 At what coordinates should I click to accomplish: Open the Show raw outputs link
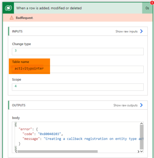pyautogui.click(x=125, y=105)
